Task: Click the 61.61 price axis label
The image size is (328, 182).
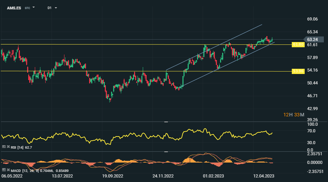Action: coord(312,45)
